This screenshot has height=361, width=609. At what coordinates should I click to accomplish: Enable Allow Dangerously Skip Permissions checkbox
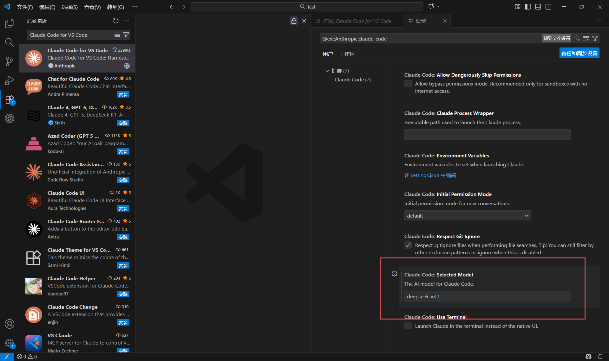(x=408, y=84)
